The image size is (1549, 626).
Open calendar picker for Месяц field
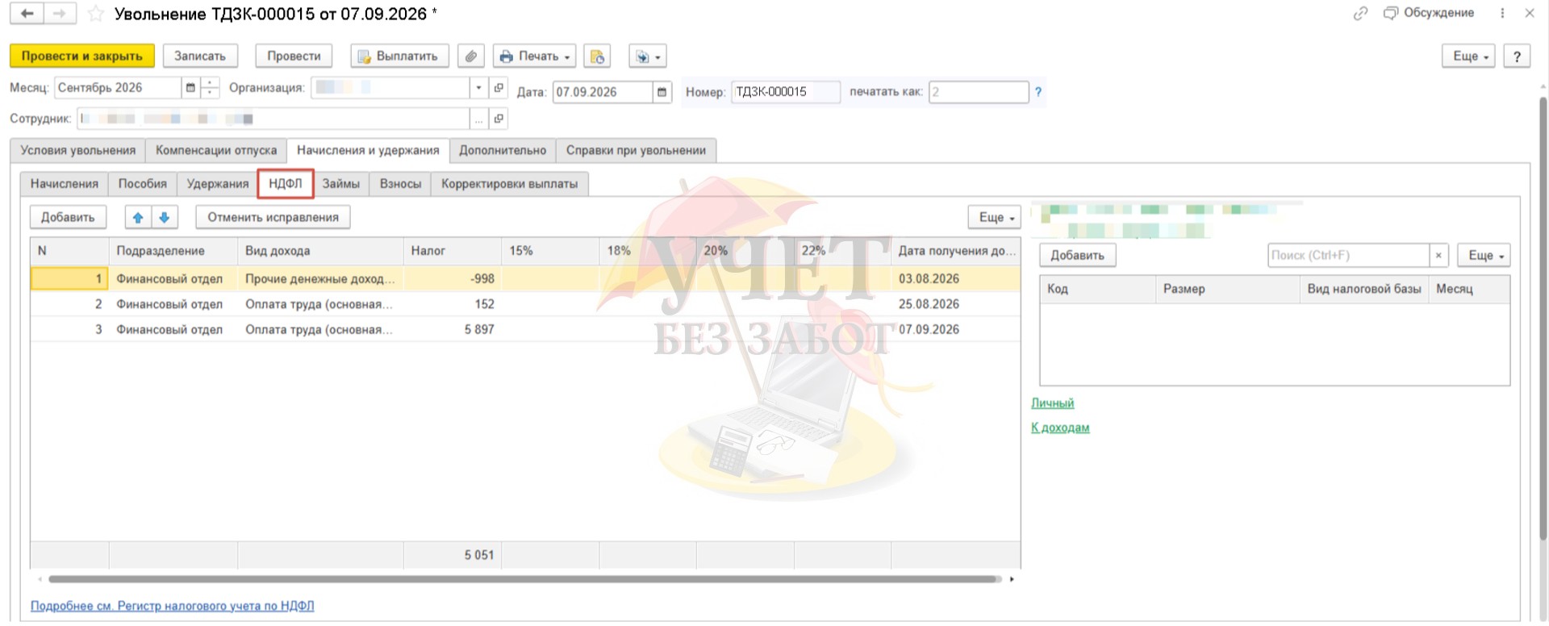[x=190, y=88]
